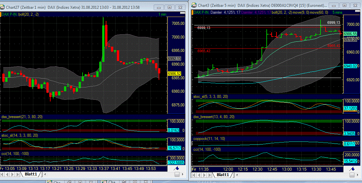This screenshot has height=183, width=362.
Task: Click the grey price tag 6992,13
Action: coord(175,59)
